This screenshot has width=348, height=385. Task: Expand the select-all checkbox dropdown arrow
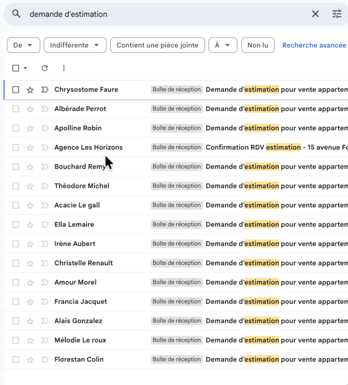click(25, 68)
